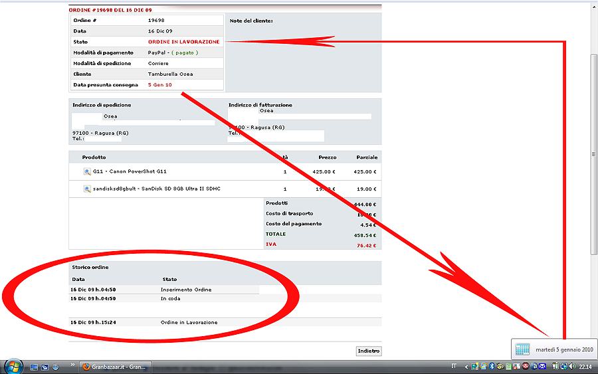Click the Switch Between Windows quick launch icon

coord(45,367)
